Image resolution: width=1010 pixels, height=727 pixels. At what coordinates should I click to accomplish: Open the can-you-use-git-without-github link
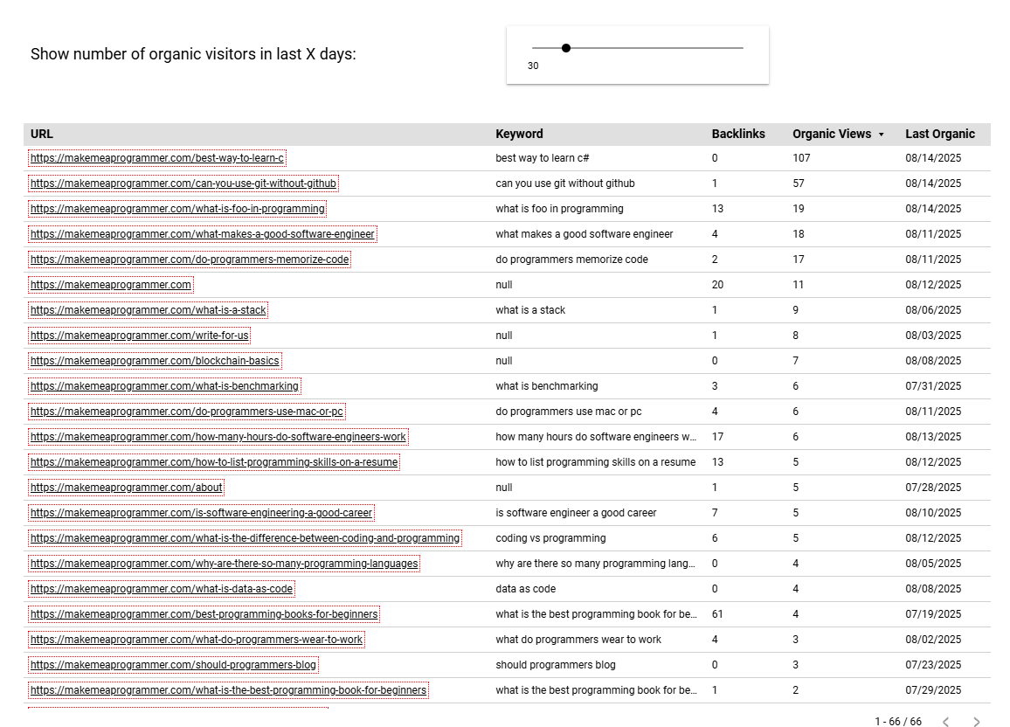click(183, 183)
